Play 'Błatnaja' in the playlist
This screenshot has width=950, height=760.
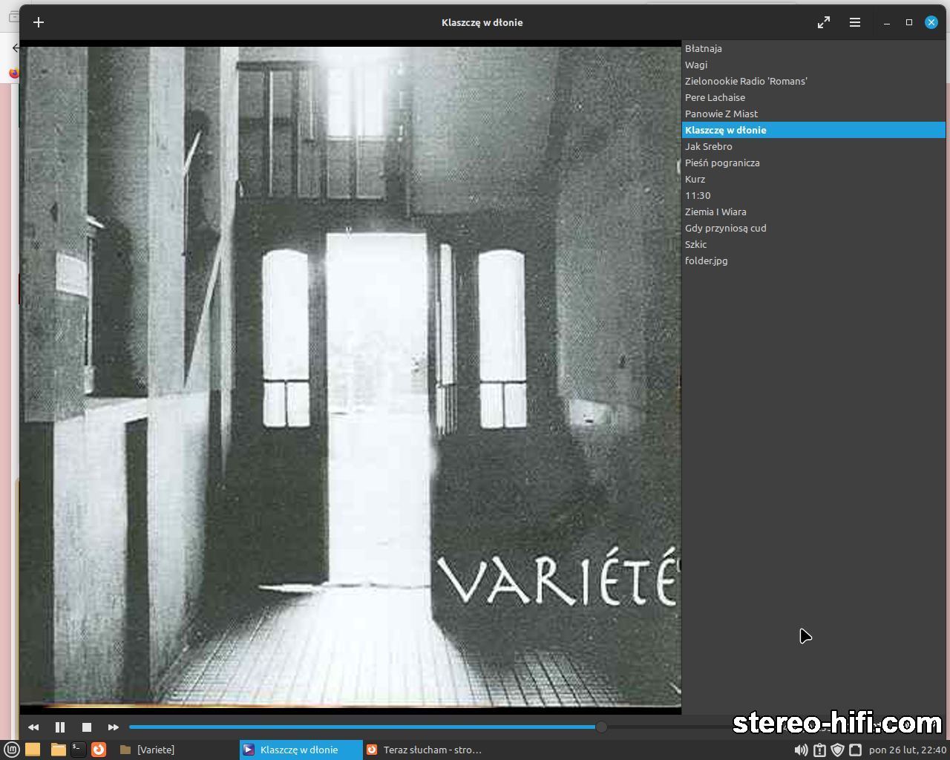tap(813, 48)
